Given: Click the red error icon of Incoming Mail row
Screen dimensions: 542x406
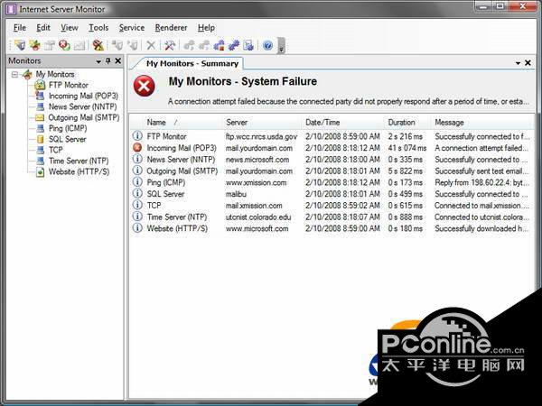Looking at the screenshot, I should [137, 147].
